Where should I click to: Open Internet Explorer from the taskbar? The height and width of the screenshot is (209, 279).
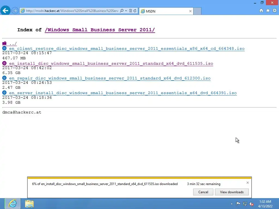13,204
